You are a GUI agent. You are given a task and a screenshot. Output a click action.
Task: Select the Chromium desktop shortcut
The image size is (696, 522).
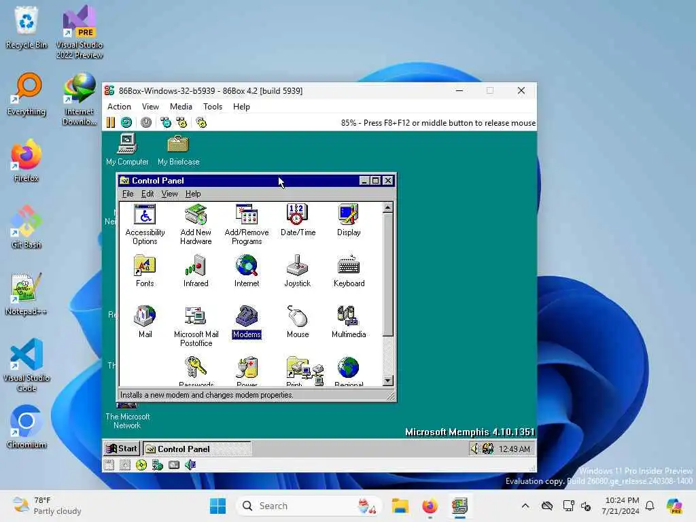(27, 427)
